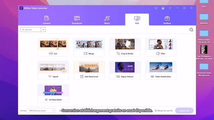Click the Add Watermark label text
The width and height of the screenshot is (214, 120).
pos(91,77)
